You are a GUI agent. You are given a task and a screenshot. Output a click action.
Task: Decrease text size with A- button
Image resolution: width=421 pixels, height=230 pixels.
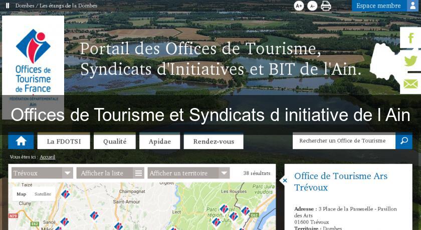tap(312, 6)
